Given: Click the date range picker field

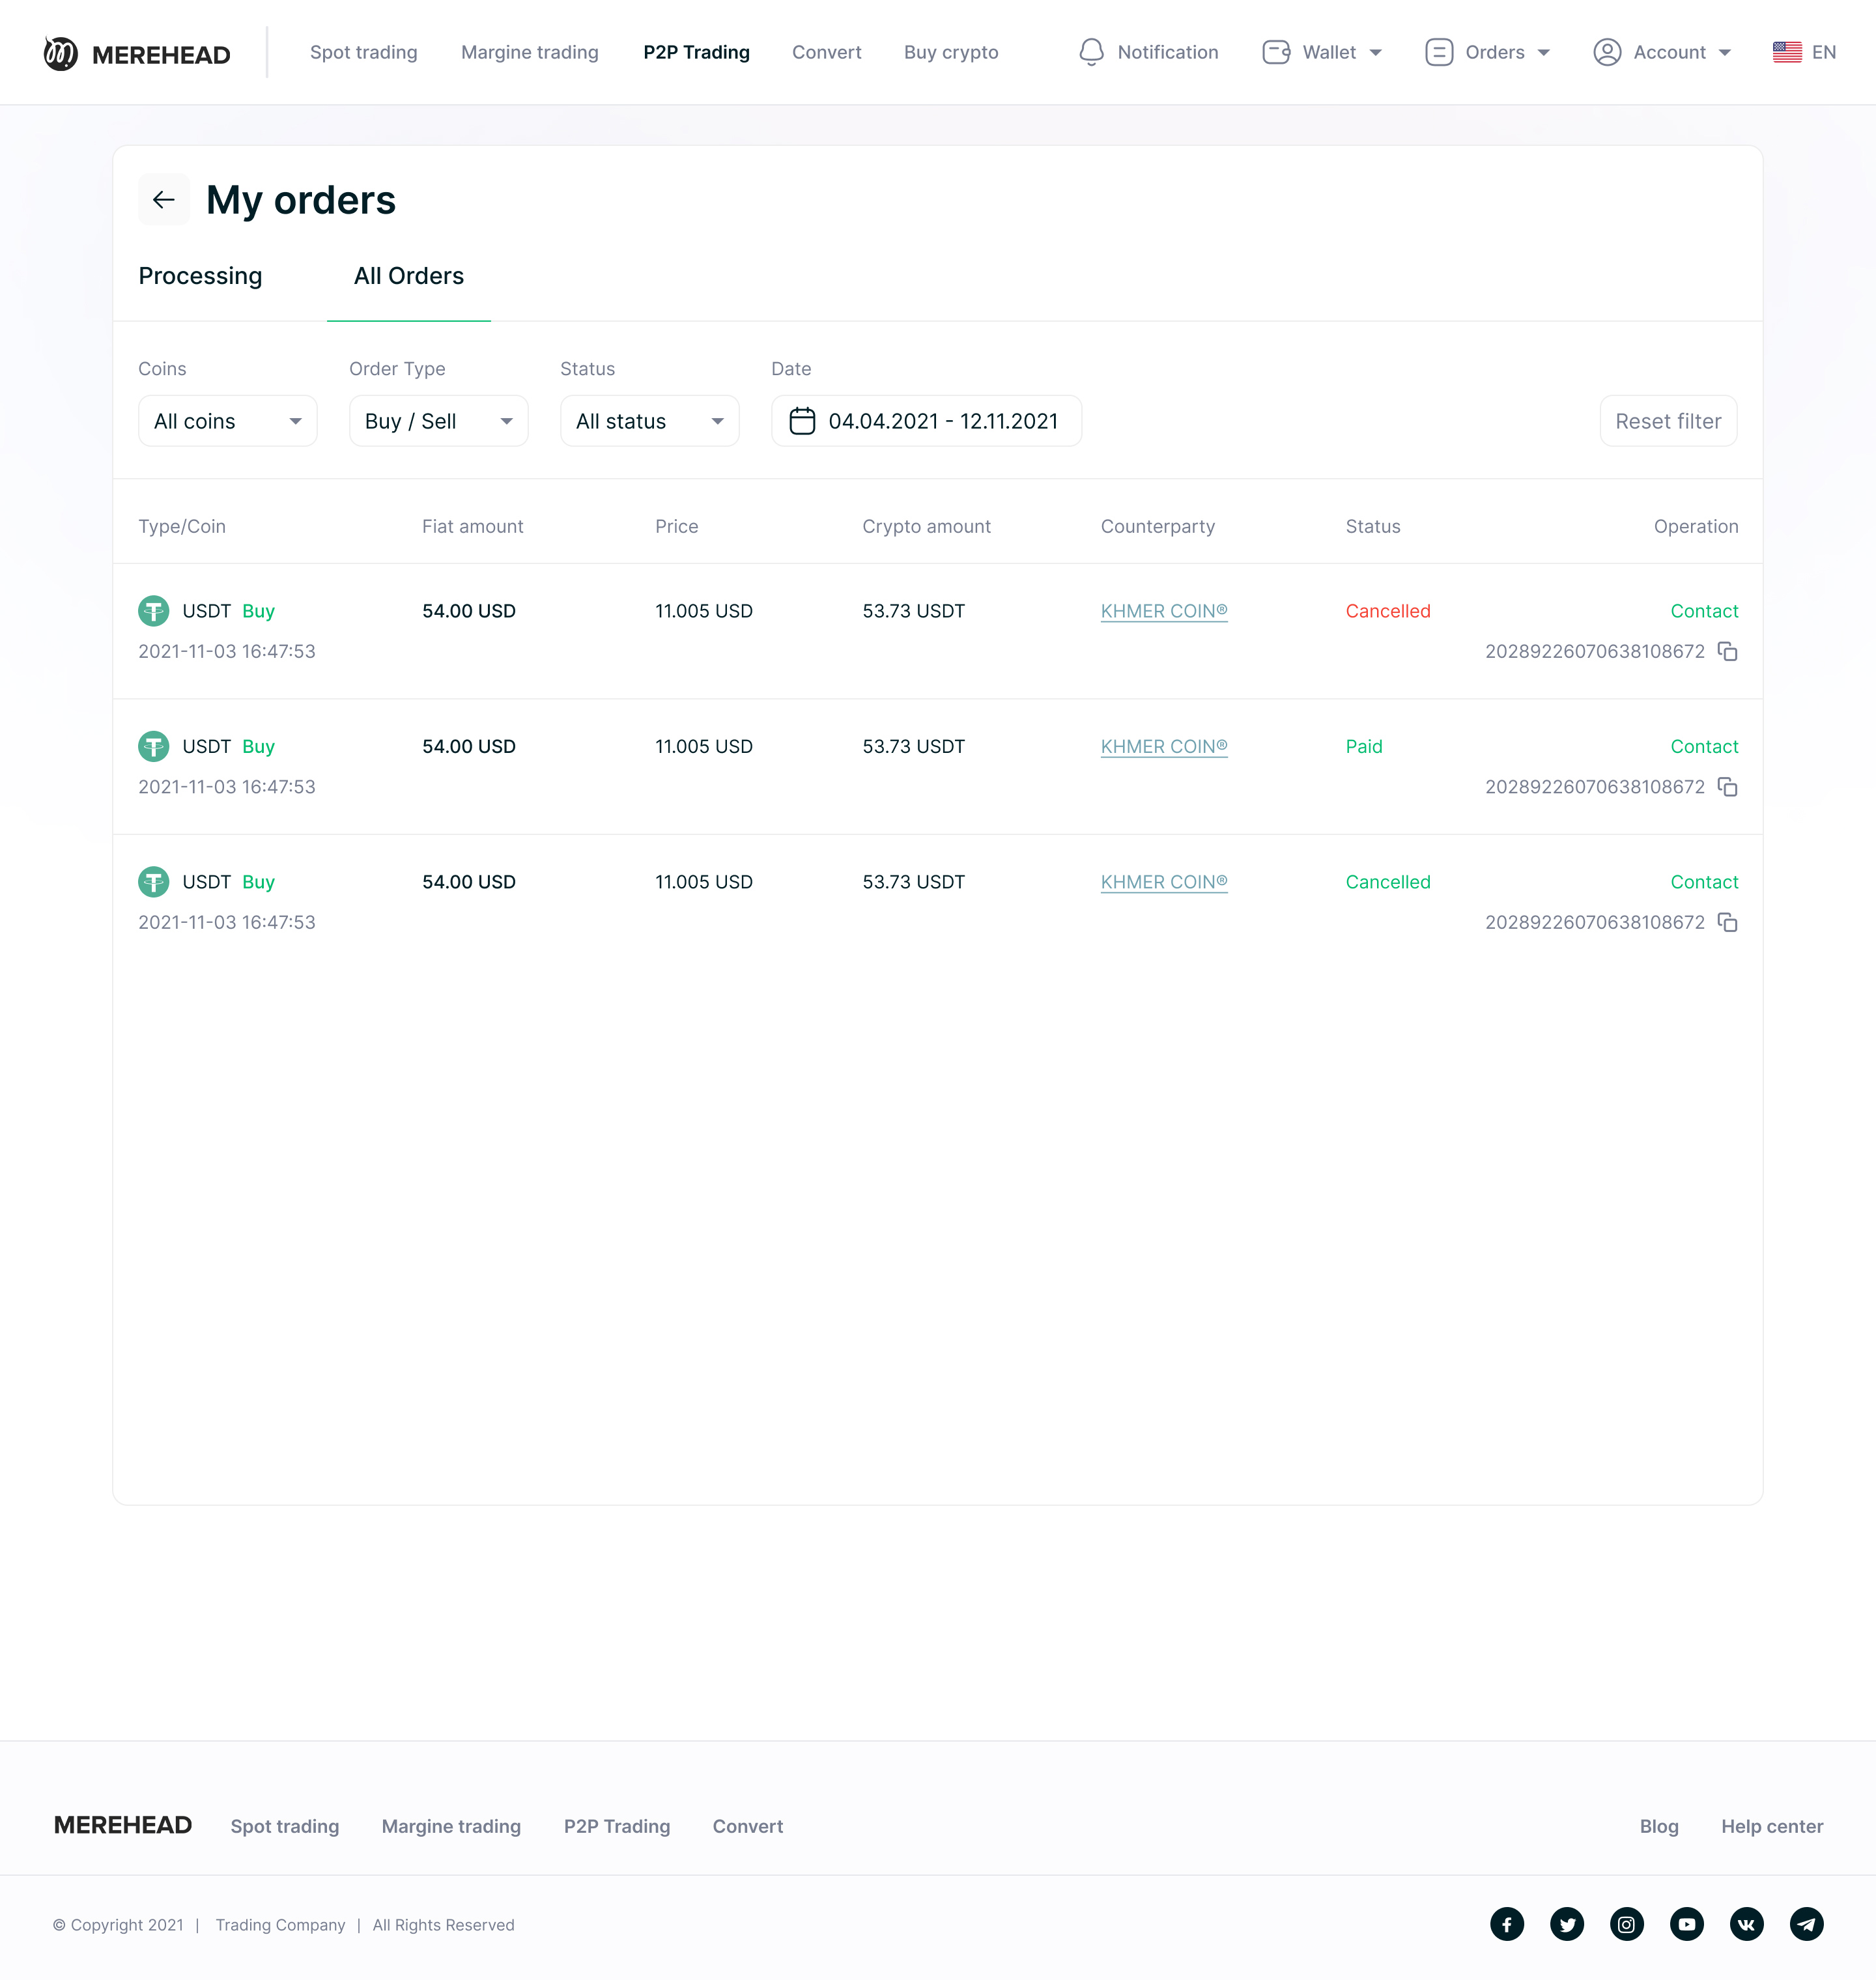Looking at the screenshot, I should 926,421.
